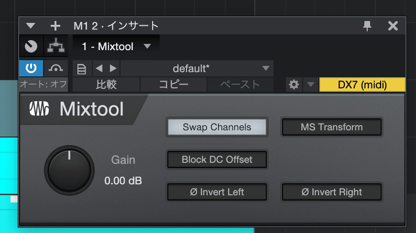Open the 1 - Mixtool insert dropdown
Screen dimensions: 416x233
(x=116, y=47)
